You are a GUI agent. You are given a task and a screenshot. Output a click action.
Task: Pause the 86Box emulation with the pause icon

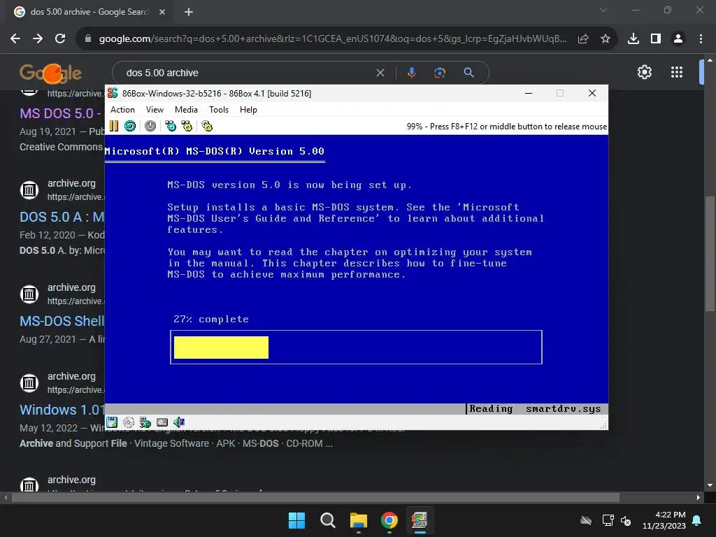(114, 126)
